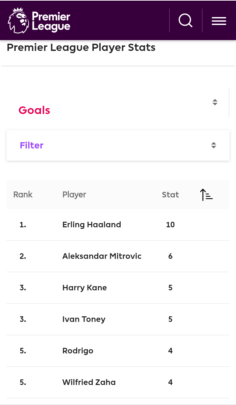236x405 pixels.
Task: Toggle the sort order arrow icon
Action: point(206,195)
